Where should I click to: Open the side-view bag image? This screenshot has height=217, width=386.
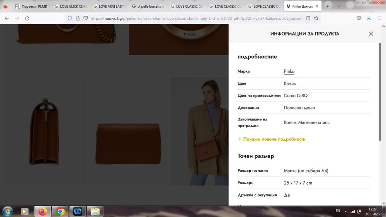(x=44, y=131)
